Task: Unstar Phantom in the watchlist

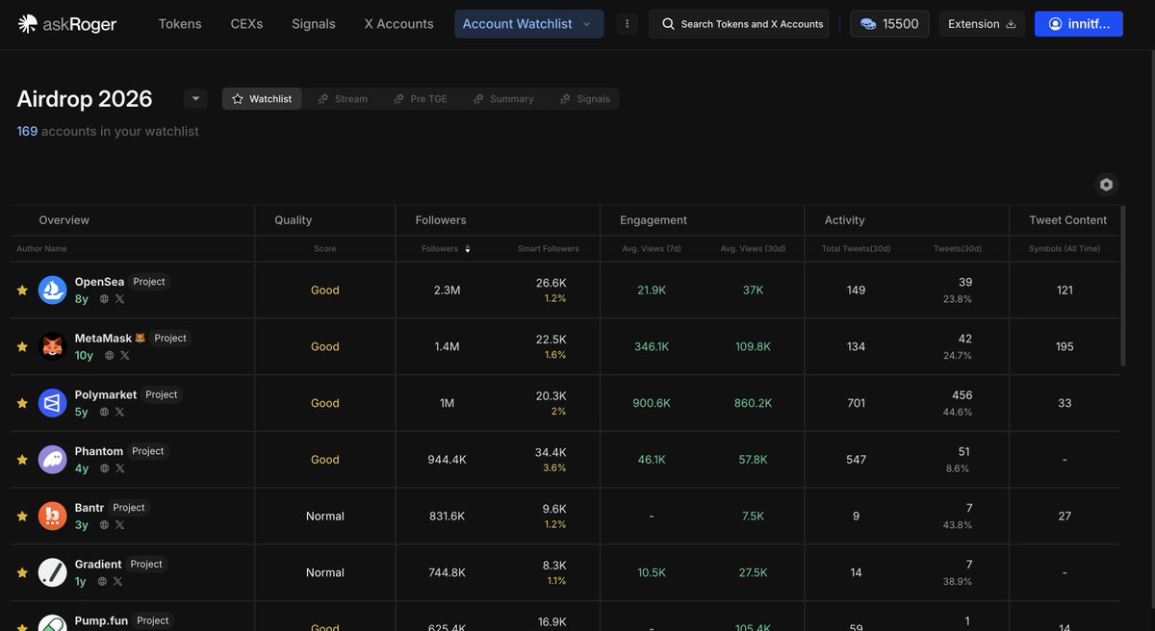Action: click(x=22, y=460)
